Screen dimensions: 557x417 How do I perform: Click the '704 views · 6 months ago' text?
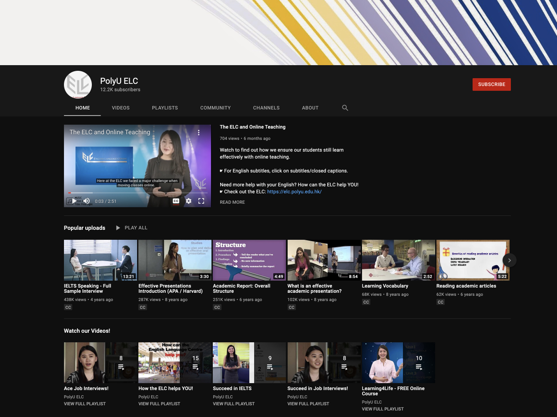click(245, 139)
